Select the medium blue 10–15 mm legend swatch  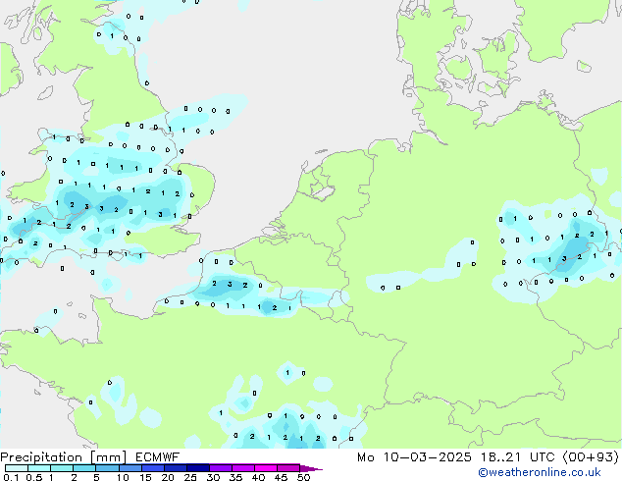pyautogui.click(x=133, y=468)
